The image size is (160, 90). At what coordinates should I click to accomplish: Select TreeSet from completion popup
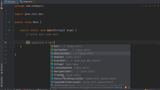coord(90,75)
